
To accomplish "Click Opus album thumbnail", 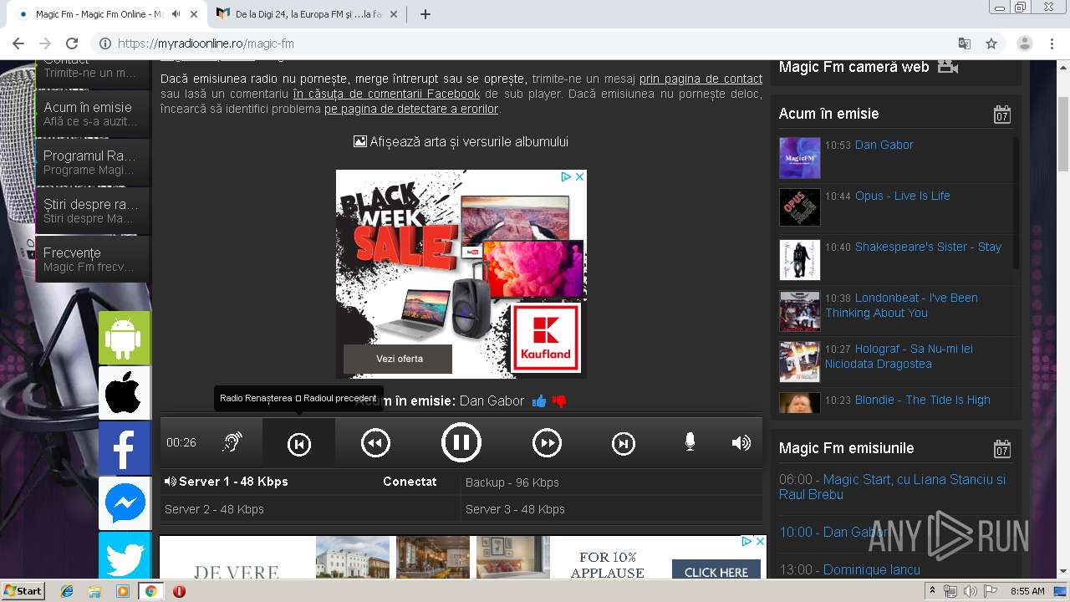I will (799, 207).
